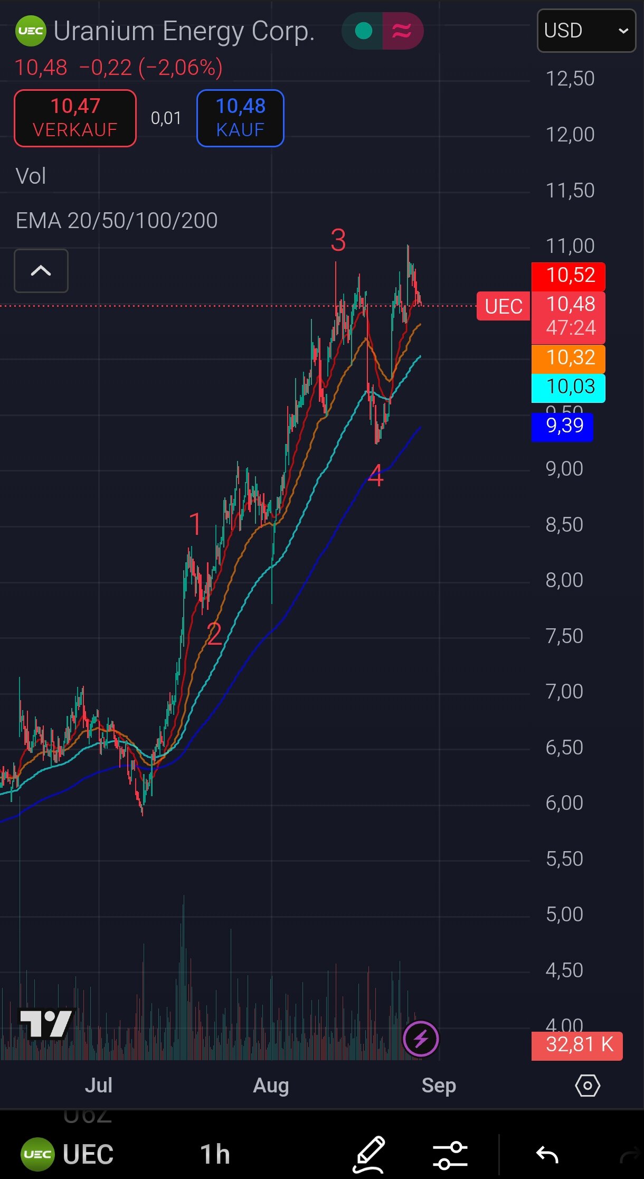This screenshot has height=1179, width=644.
Task: Tap the pencil drawing tools icon
Action: [368, 1154]
